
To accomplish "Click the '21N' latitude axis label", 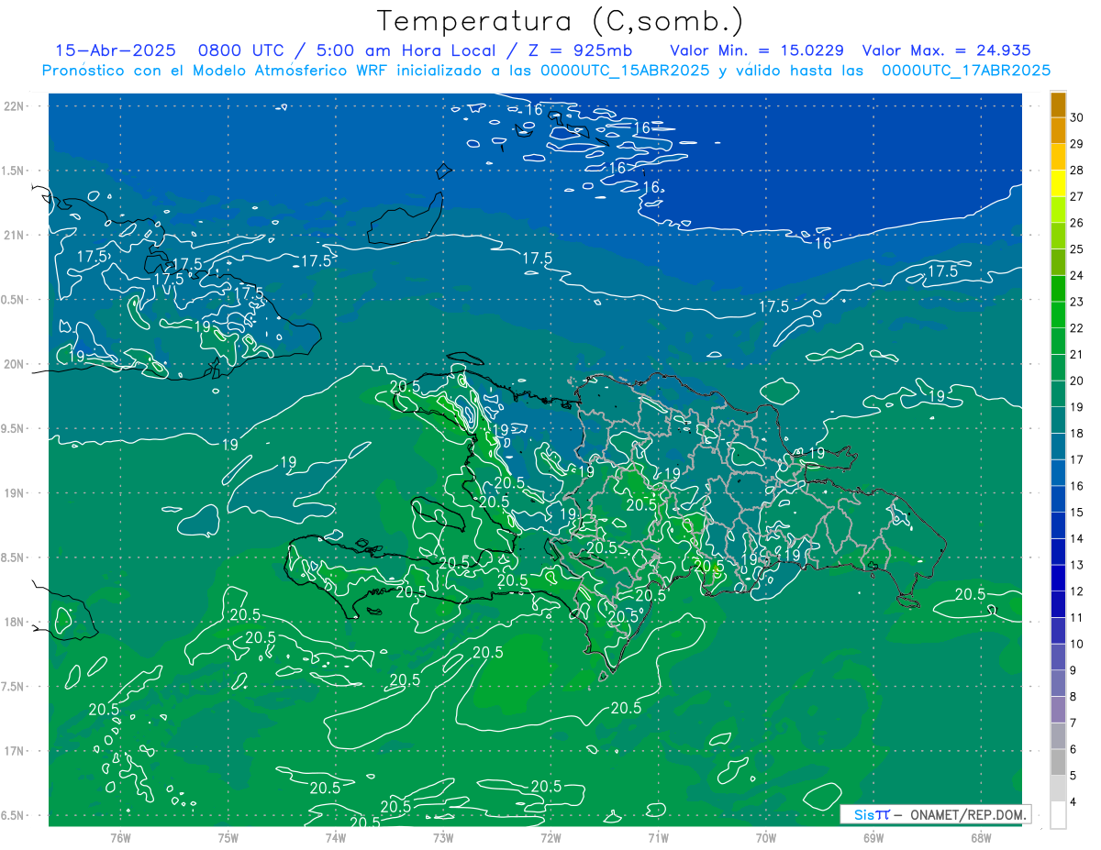I will [x=15, y=235].
